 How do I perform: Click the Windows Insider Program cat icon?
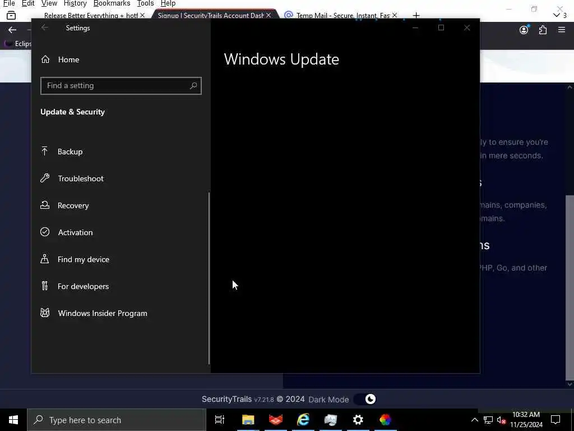point(45,313)
